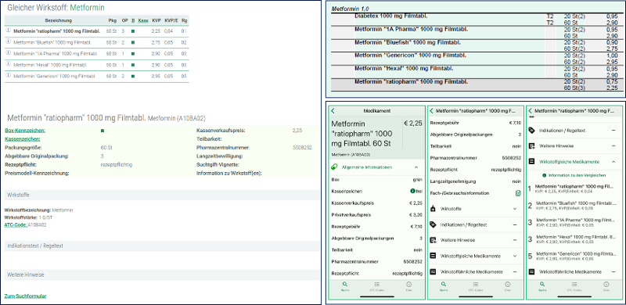Tap the back arrow on the middle phone screen

pos(432,111)
